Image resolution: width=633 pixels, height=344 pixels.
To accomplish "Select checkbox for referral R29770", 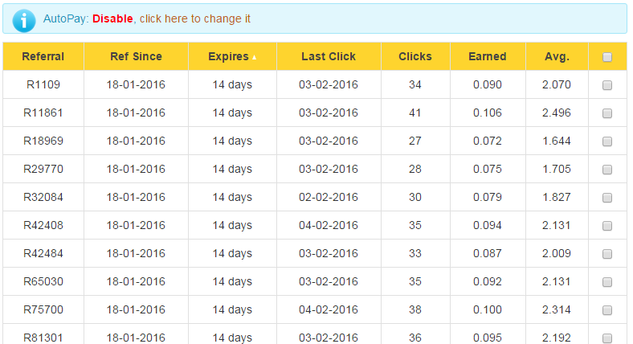I will tap(607, 170).
